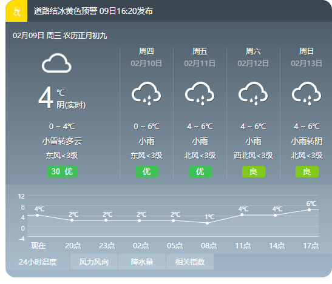Click Saturday's rain cloud icon
The height and width of the screenshot is (284, 332).
tap(253, 94)
